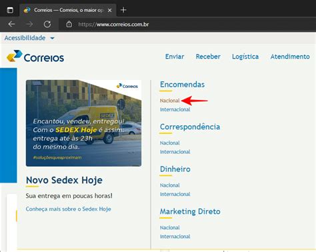Select Nacional under Correspondência
The image size is (316, 252).
click(170, 143)
